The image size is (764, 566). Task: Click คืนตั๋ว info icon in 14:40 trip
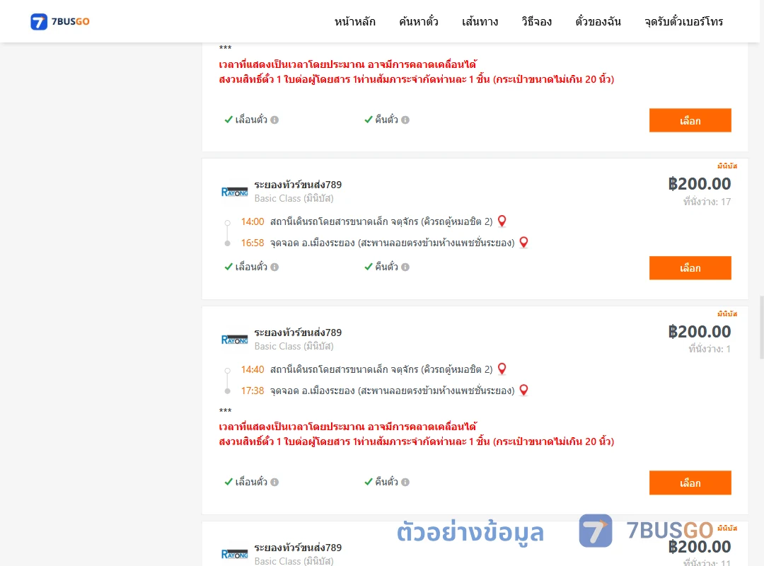[x=405, y=482]
